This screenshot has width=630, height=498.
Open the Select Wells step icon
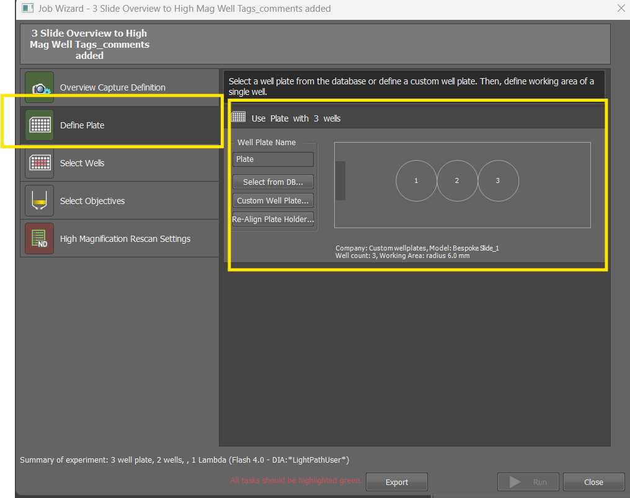point(40,163)
